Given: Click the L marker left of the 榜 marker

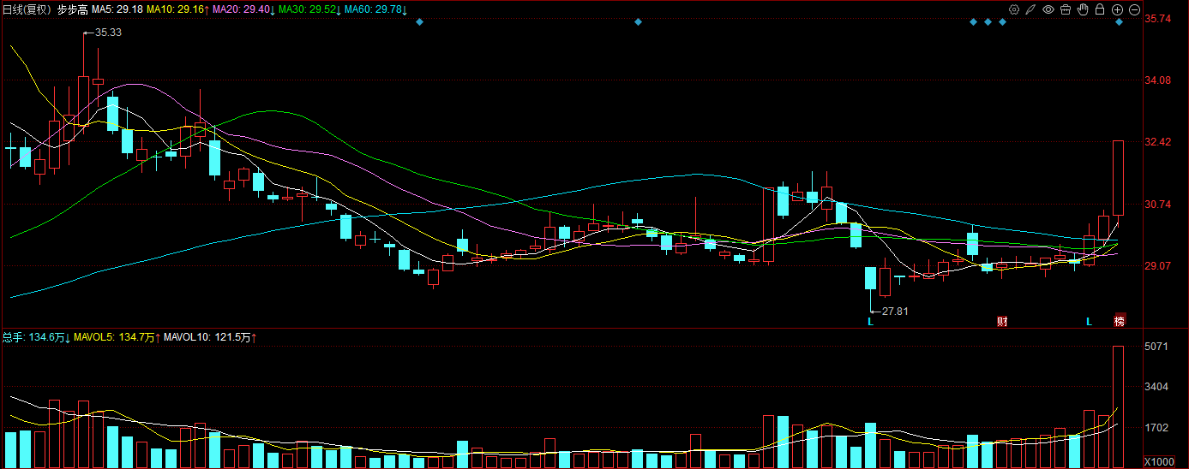Looking at the screenshot, I should [x=1090, y=322].
